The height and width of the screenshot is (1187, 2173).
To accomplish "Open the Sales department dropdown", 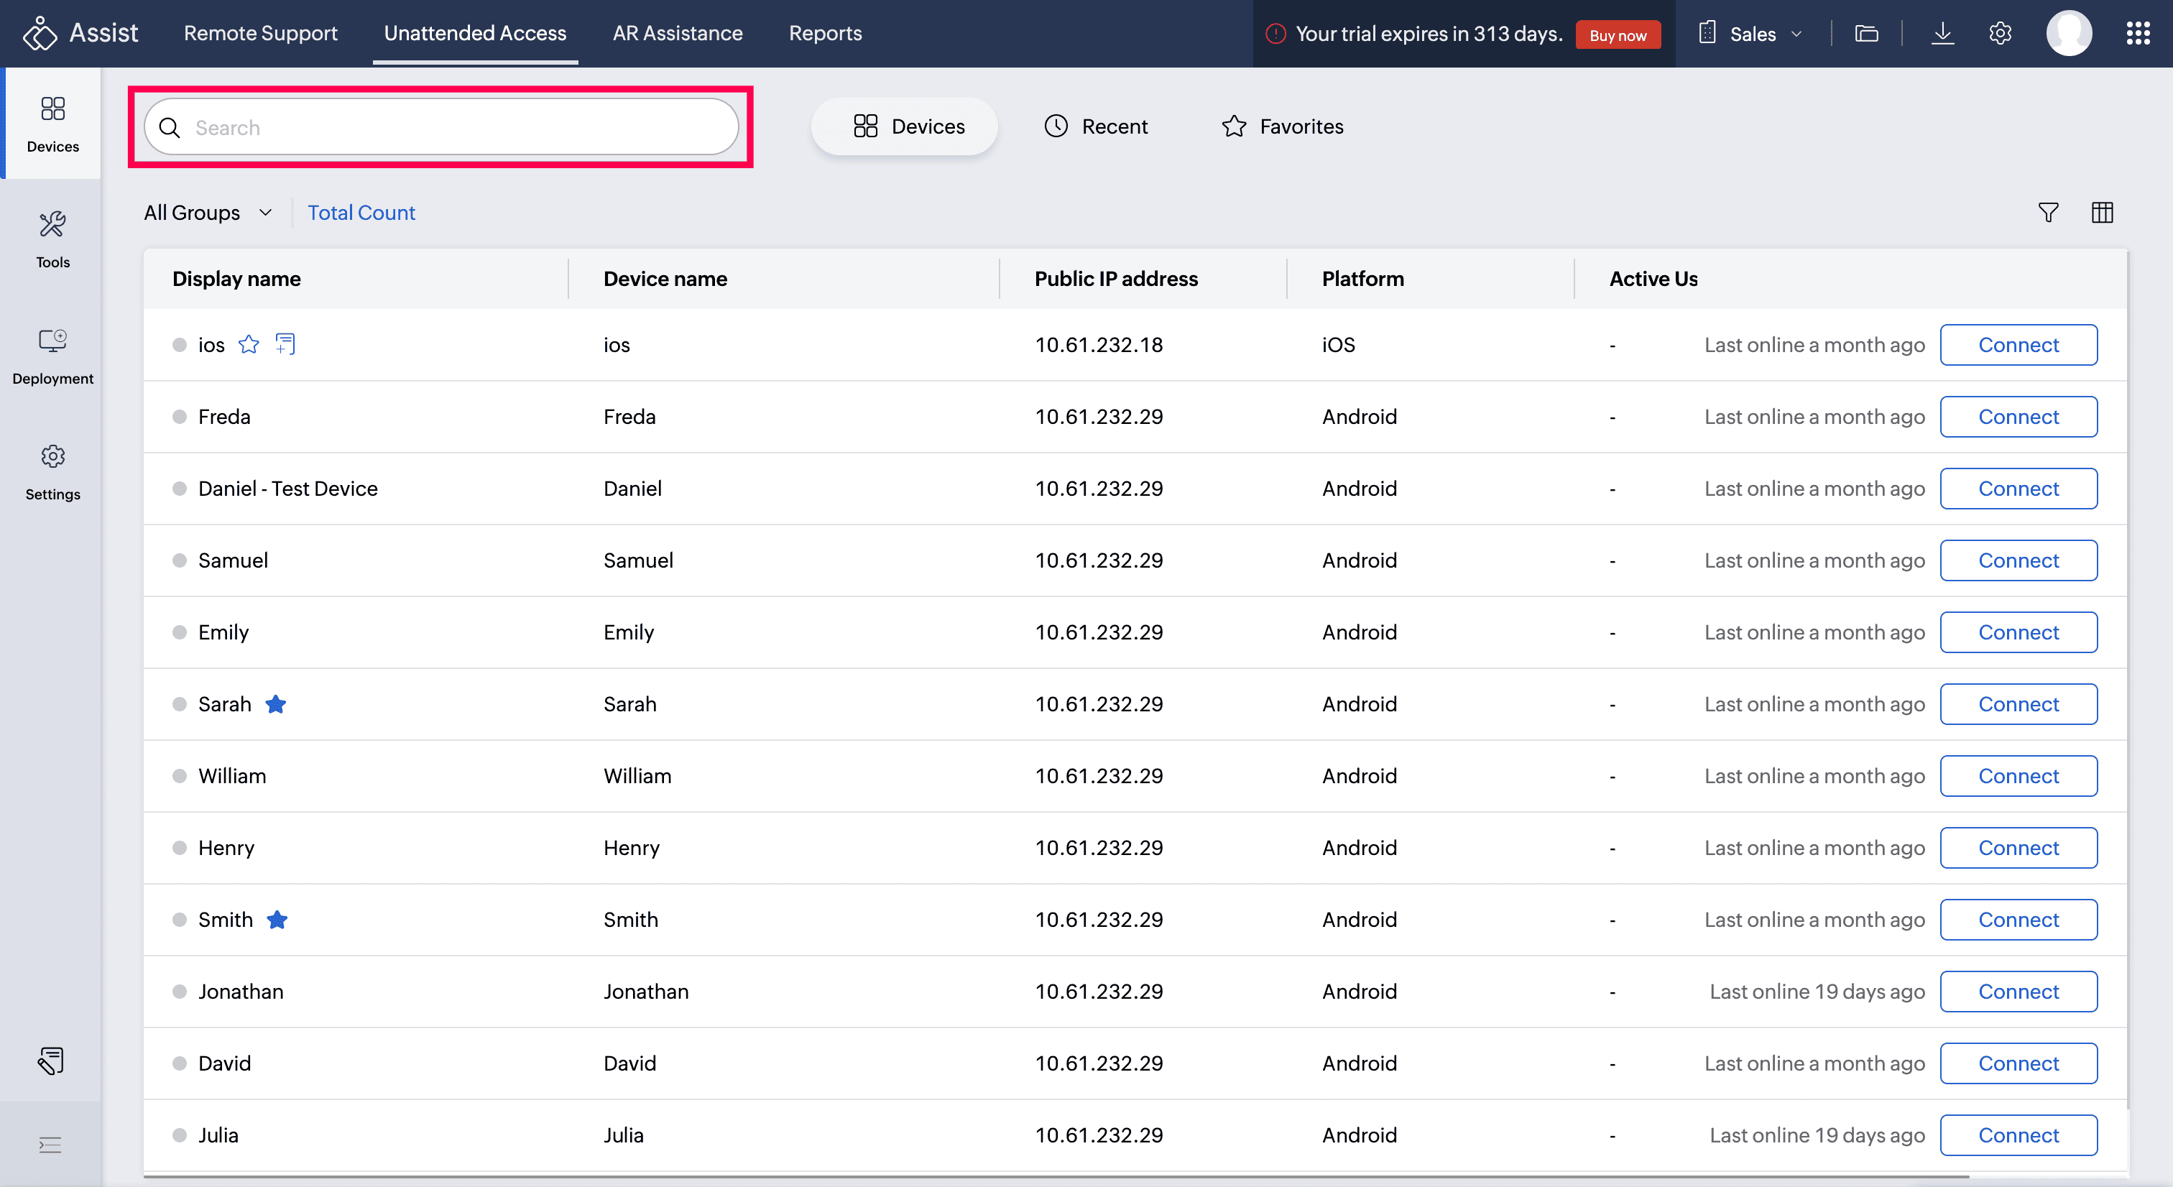I will (x=1753, y=34).
